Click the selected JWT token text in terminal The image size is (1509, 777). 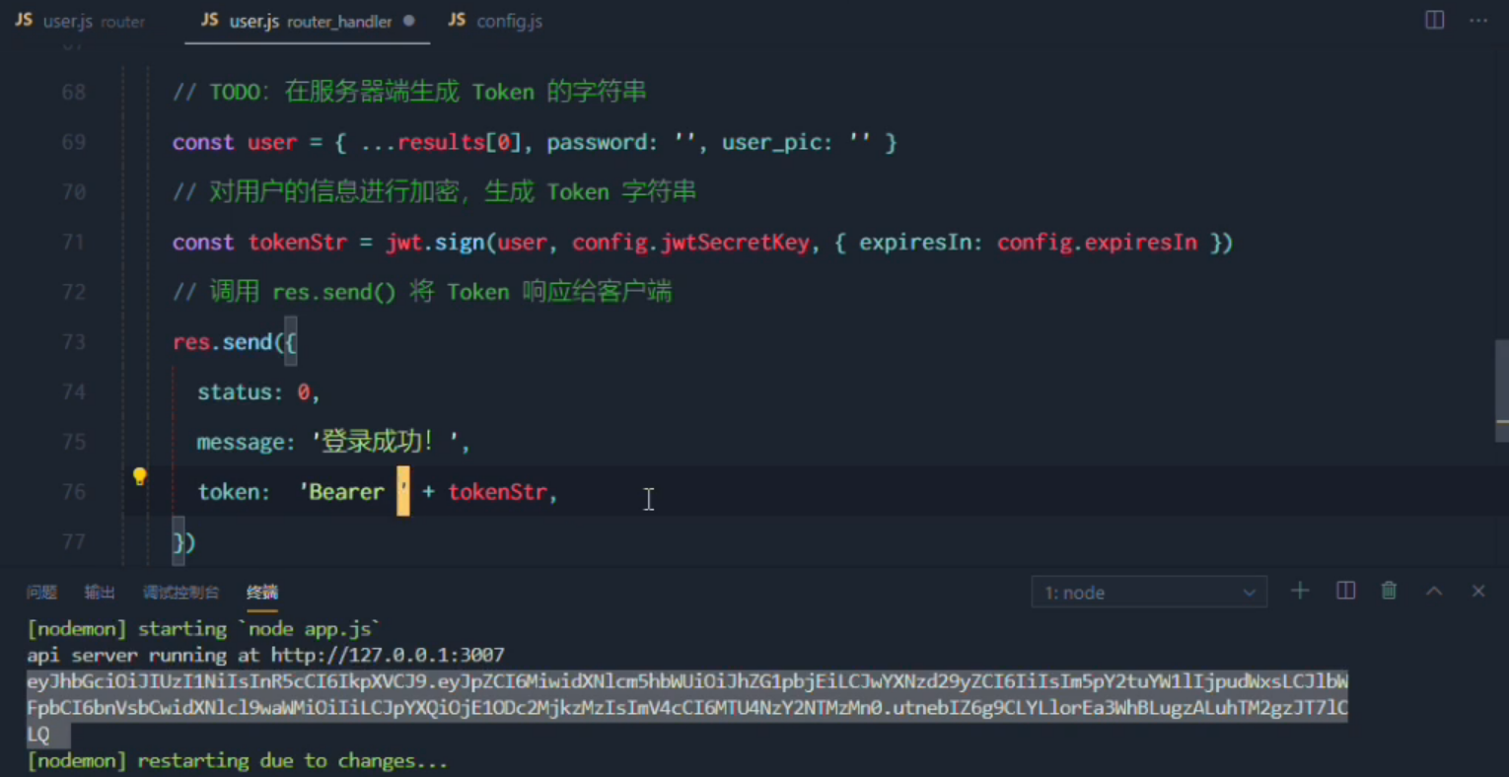click(686, 708)
